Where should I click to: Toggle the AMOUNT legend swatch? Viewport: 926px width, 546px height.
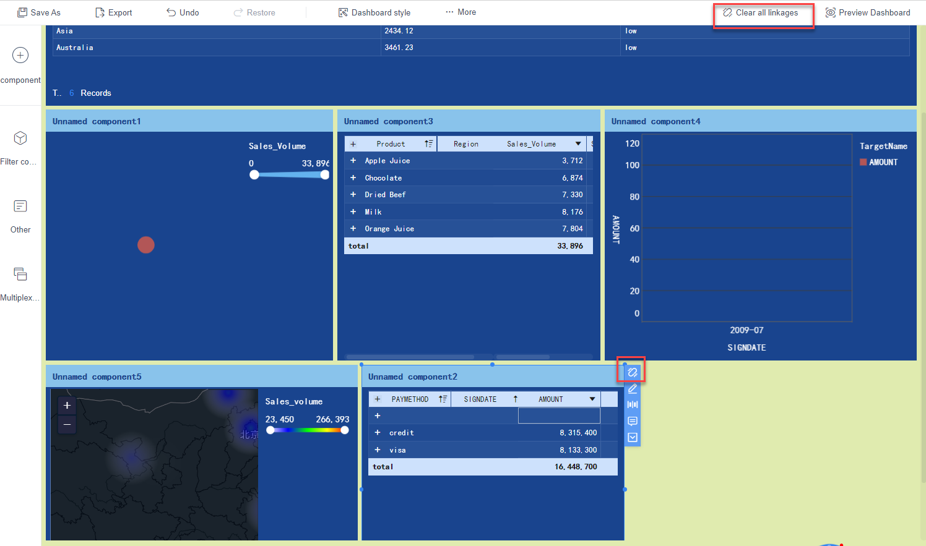click(863, 163)
